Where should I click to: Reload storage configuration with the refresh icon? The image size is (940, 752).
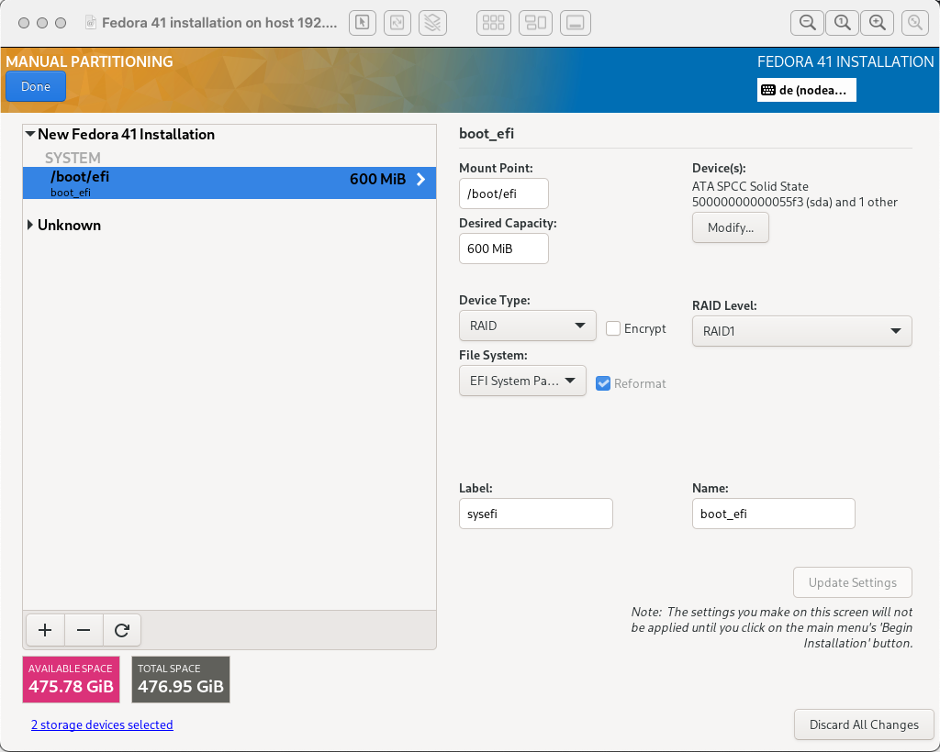122,630
